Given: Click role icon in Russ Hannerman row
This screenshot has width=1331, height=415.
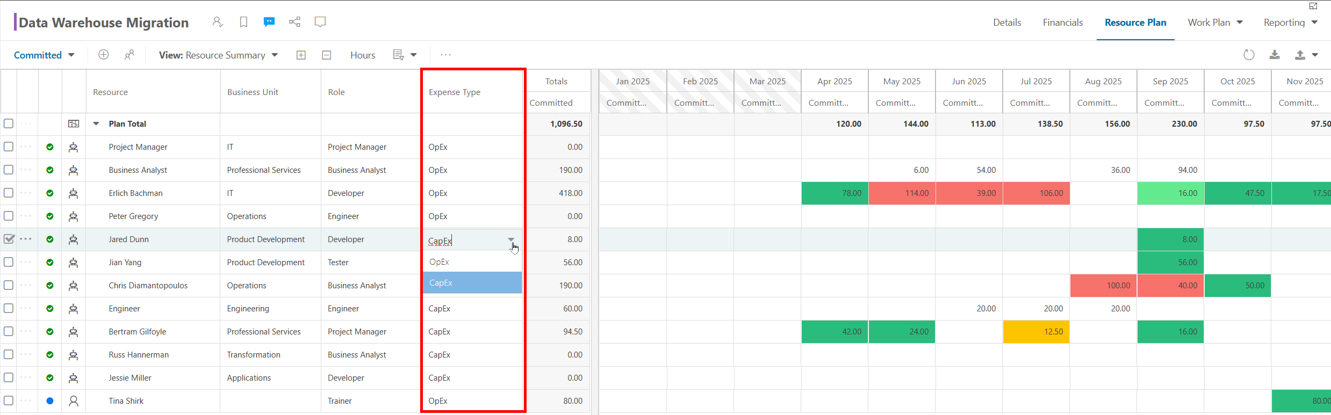Looking at the screenshot, I should tap(74, 354).
